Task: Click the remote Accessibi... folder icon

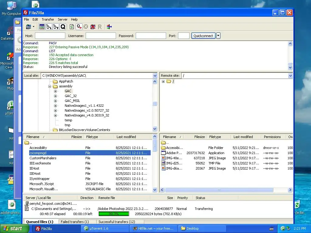Action: 163,148
